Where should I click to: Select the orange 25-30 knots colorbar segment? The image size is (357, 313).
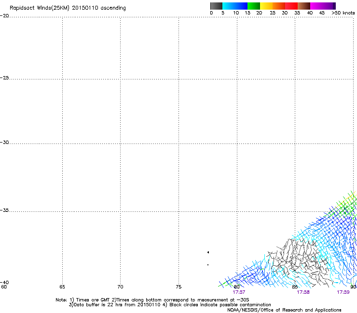click(279, 6)
